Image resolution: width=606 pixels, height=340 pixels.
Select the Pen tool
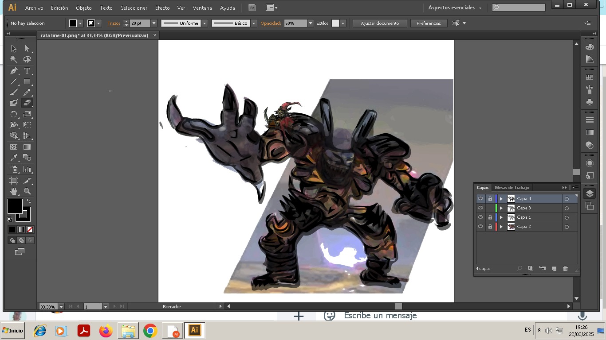coord(14,71)
